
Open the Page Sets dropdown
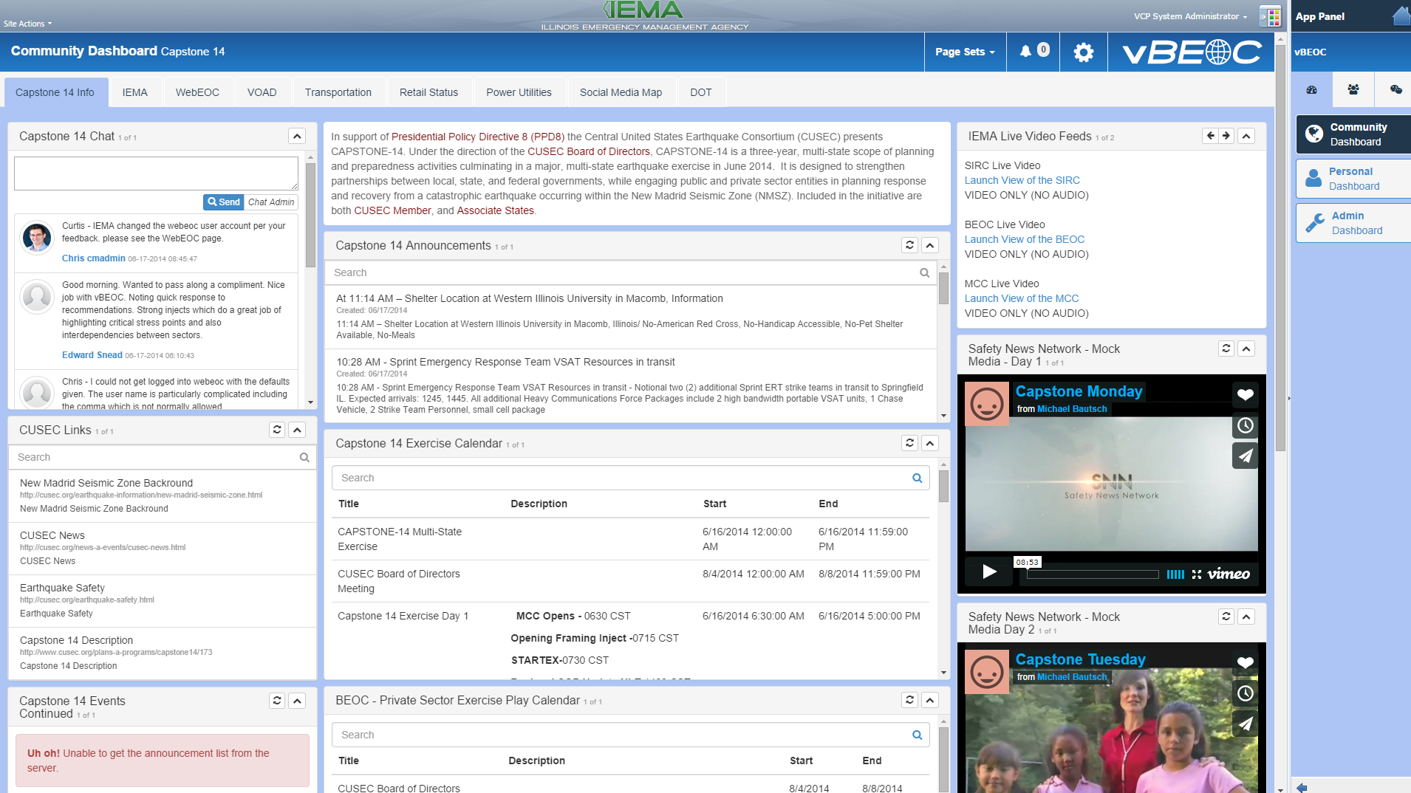click(x=965, y=52)
